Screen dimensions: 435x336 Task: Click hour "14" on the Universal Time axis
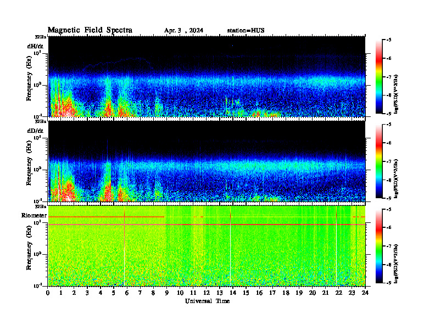point(233,293)
